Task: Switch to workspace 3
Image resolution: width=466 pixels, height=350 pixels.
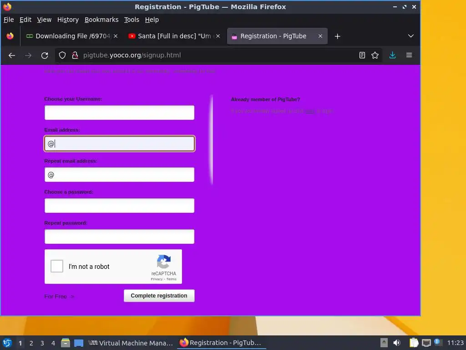Action: click(42, 343)
